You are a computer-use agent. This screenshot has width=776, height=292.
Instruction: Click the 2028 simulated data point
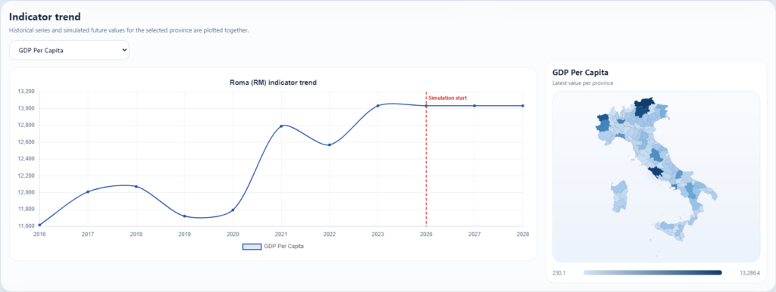(x=523, y=106)
